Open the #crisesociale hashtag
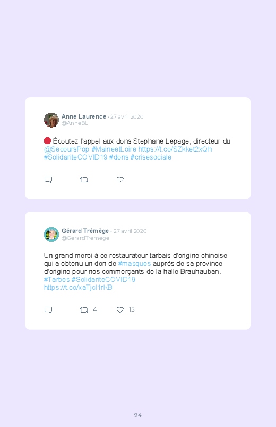The width and height of the screenshot is (276, 427). point(151,157)
